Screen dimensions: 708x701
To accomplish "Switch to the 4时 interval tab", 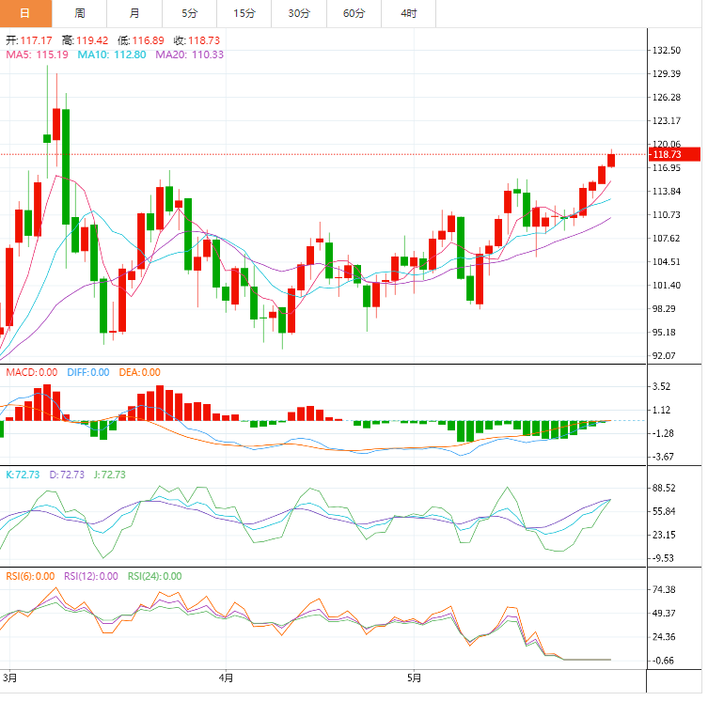I will [x=409, y=13].
